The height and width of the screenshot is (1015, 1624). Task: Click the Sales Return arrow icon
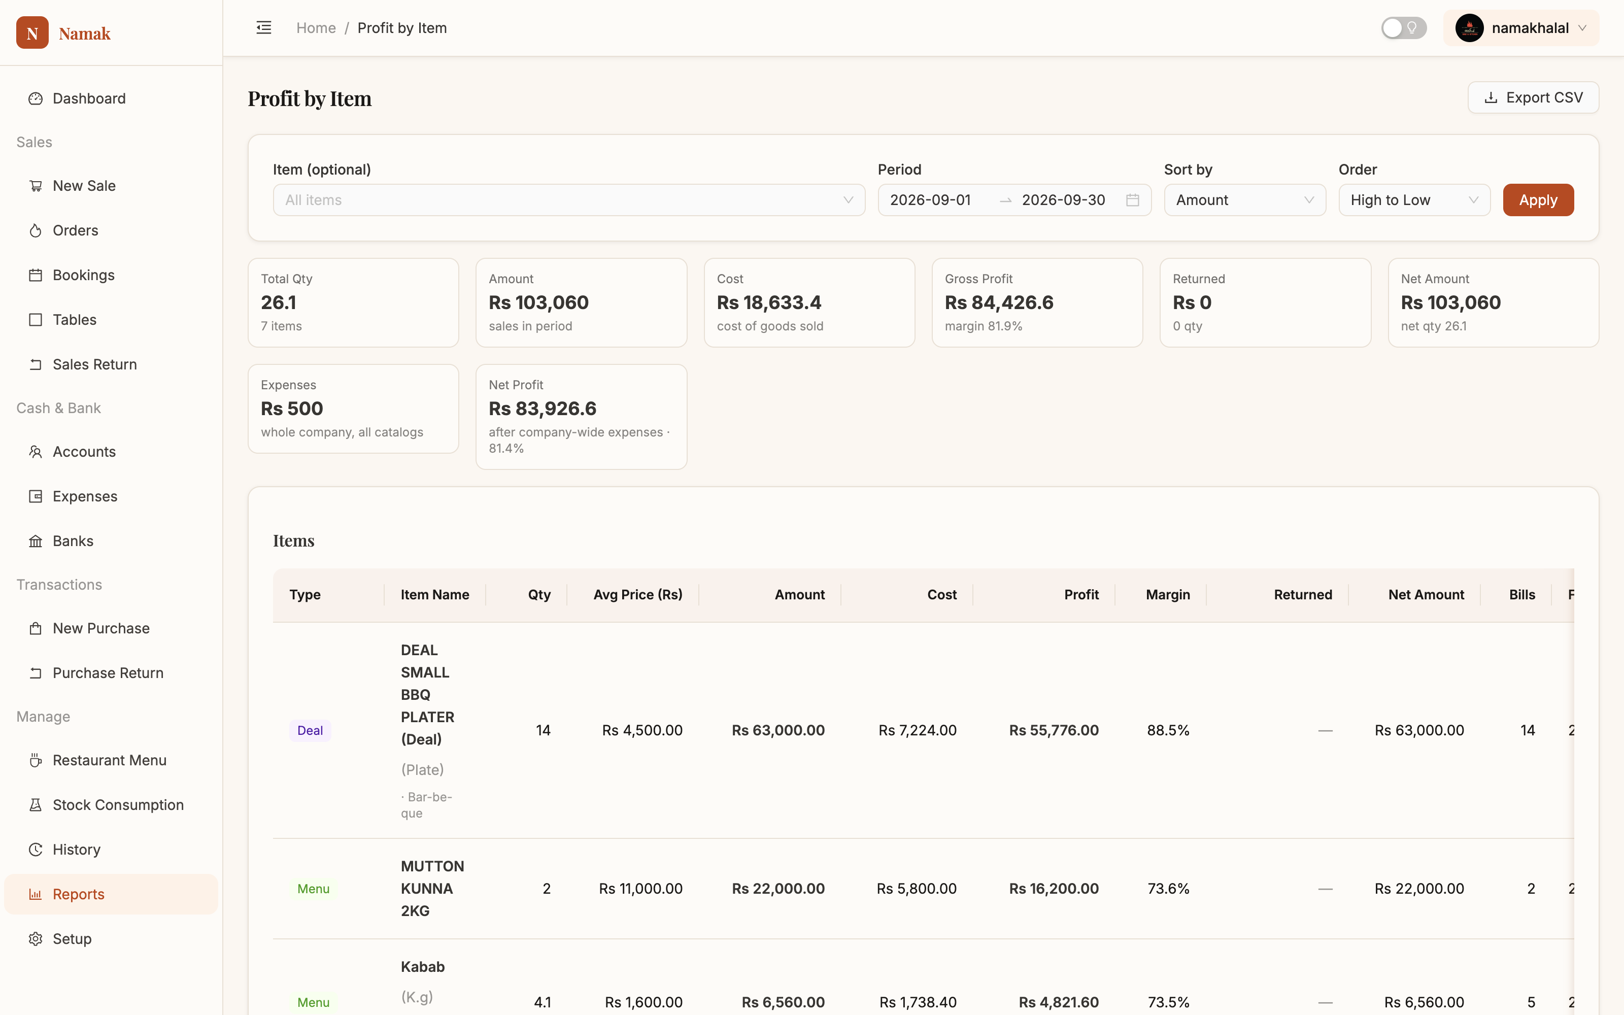[36, 364]
